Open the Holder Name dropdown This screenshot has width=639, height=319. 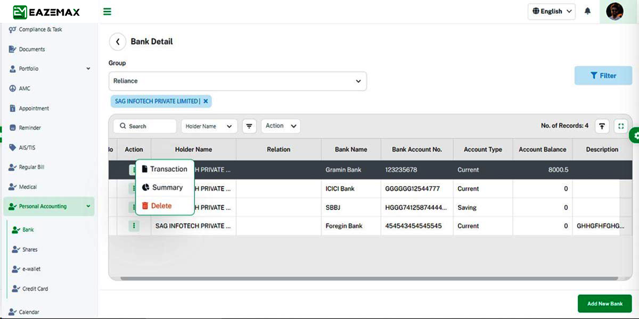pyautogui.click(x=209, y=126)
